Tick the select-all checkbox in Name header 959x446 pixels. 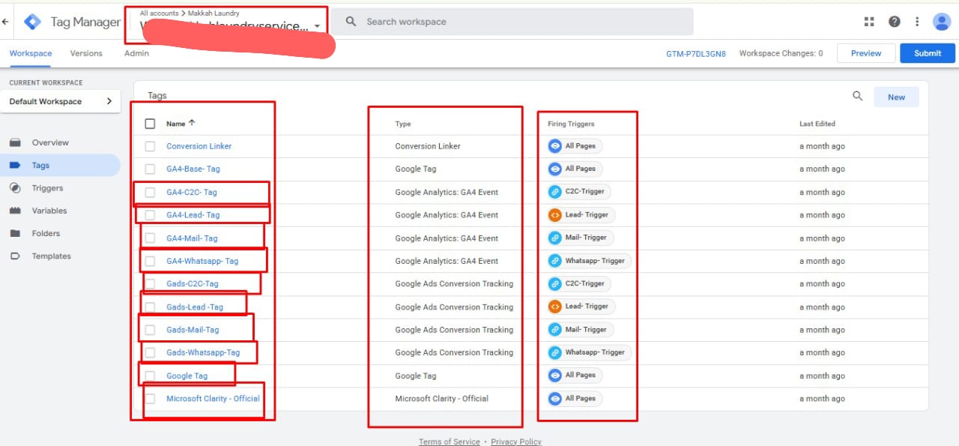tap(150, 124)
